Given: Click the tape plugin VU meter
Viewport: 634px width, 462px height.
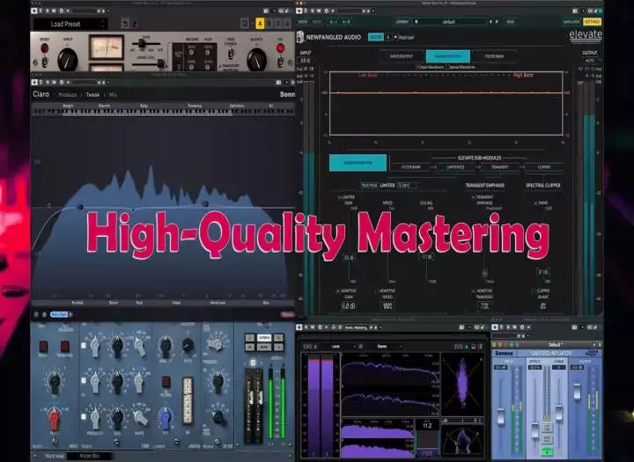Looking at the screenshot, I should (x=107, y=48).
